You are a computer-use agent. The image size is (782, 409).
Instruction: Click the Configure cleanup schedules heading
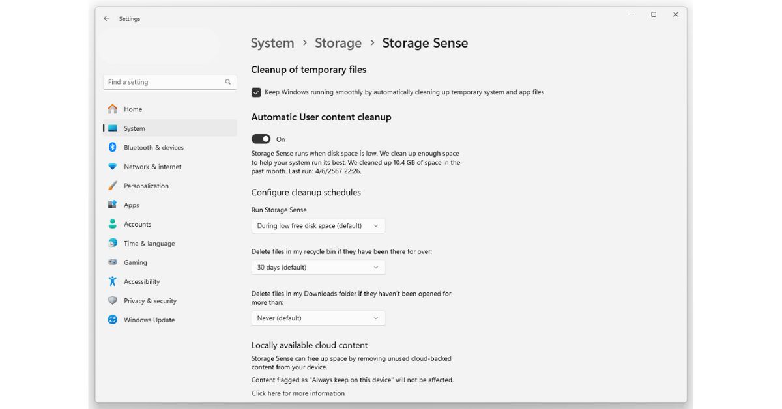306,193
